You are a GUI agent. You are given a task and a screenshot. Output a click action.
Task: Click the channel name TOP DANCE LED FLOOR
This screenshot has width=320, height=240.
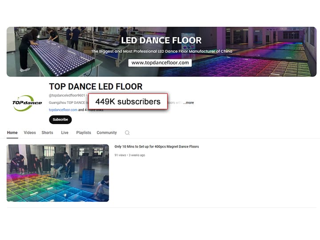coord(96,87)
